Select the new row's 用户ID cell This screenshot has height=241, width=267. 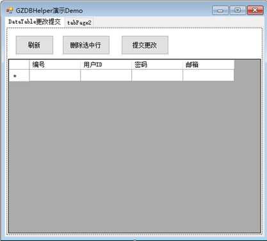[106, 75]
